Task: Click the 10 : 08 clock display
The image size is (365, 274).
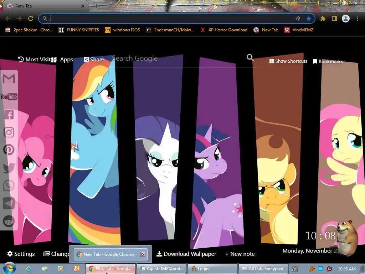Action: (x=320, y=236)
